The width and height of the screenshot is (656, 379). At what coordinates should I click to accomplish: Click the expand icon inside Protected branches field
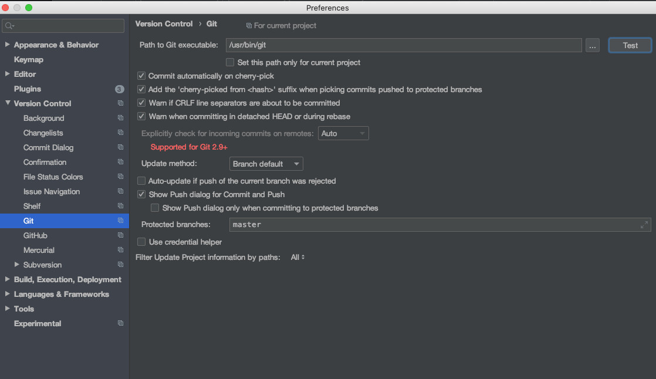644,225
